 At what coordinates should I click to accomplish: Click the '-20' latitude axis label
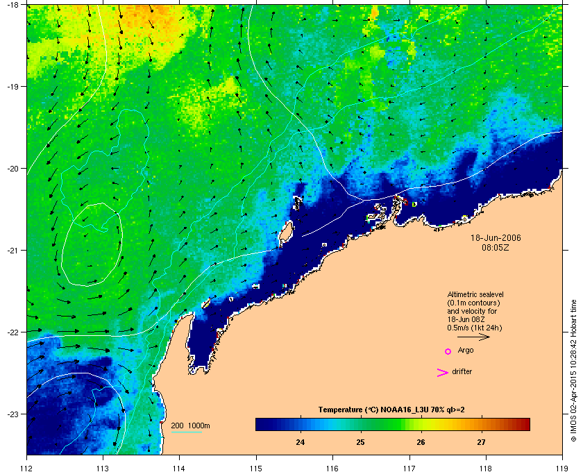coord(12,169)
